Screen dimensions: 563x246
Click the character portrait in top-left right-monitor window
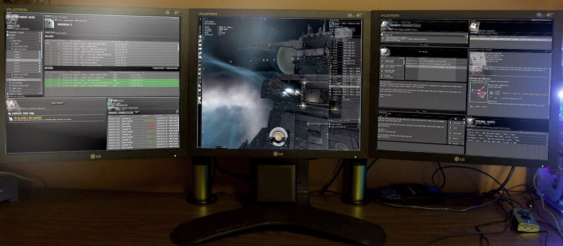[x=387, y=25]
